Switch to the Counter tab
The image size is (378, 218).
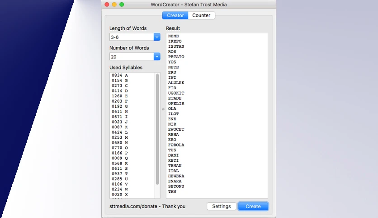[201, 15]
